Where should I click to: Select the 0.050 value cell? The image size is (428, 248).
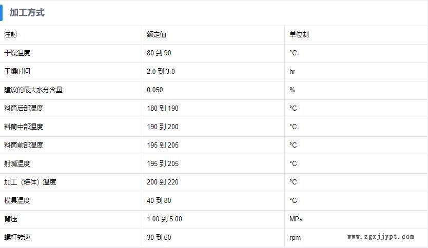coord(155,90)
